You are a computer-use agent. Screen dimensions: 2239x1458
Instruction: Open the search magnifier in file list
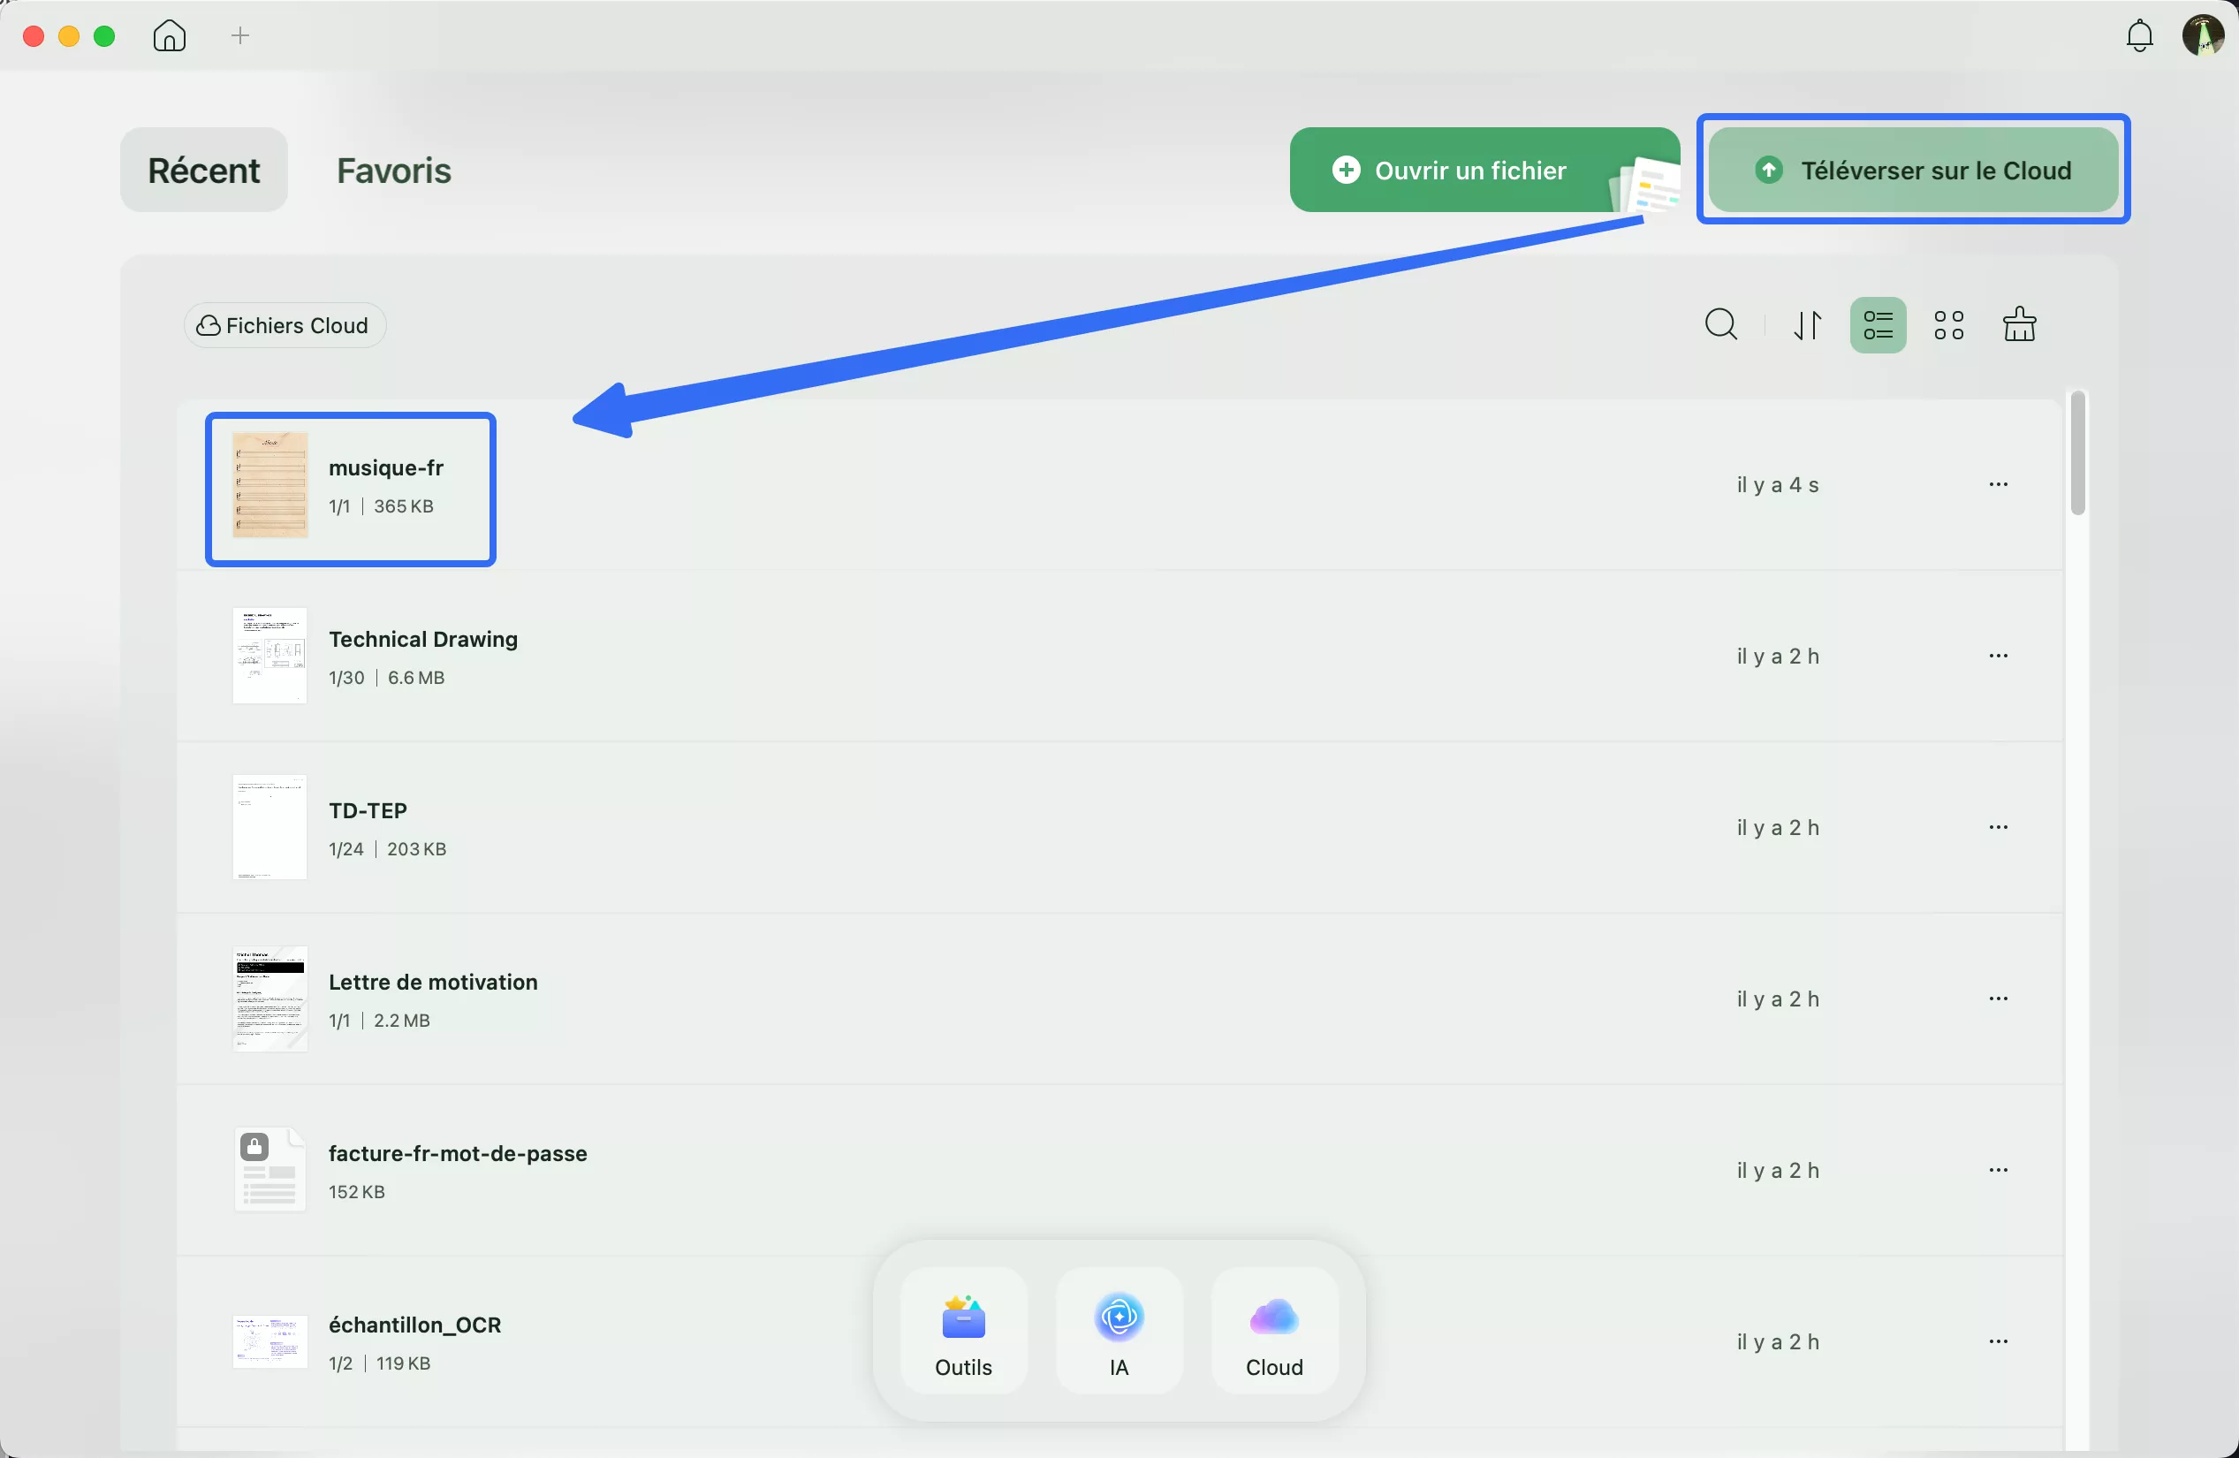click(x=1720, y=324)
